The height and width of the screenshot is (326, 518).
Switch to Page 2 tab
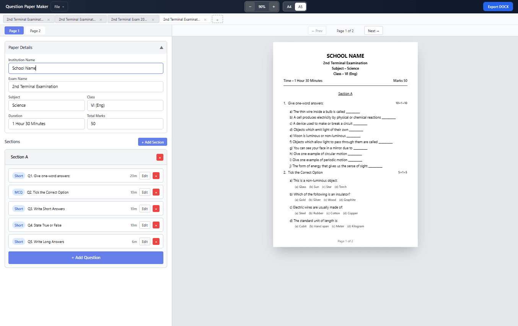pyautogui.click(x=35, y=31)
